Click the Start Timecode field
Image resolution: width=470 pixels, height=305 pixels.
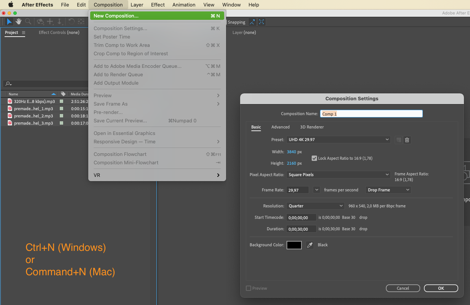[x=301, y=217]
